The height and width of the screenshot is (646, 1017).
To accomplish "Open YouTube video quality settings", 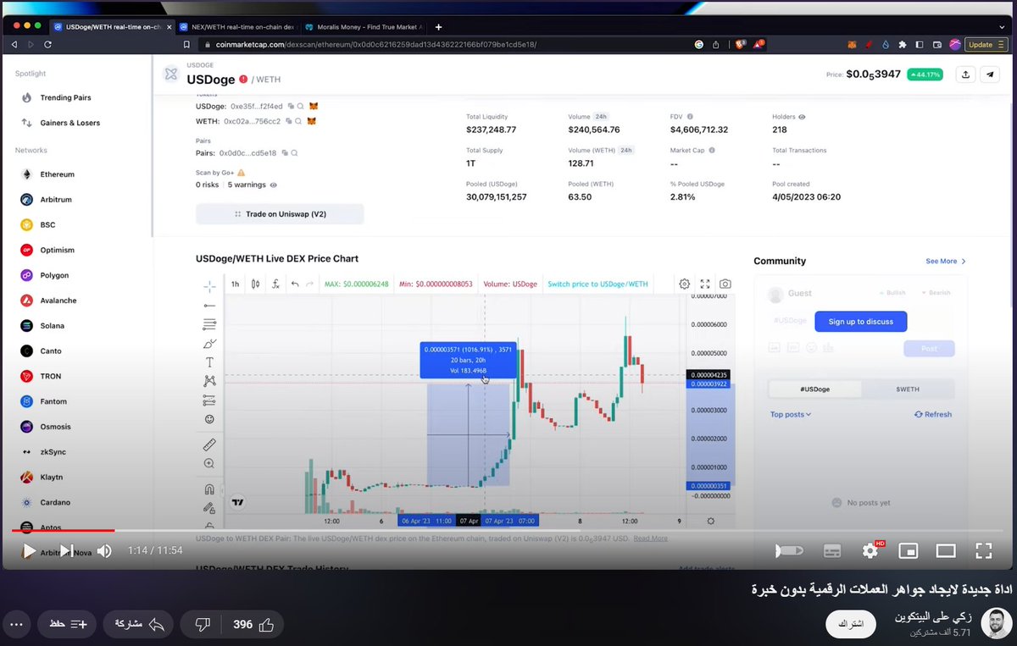I will pos(870,551).
